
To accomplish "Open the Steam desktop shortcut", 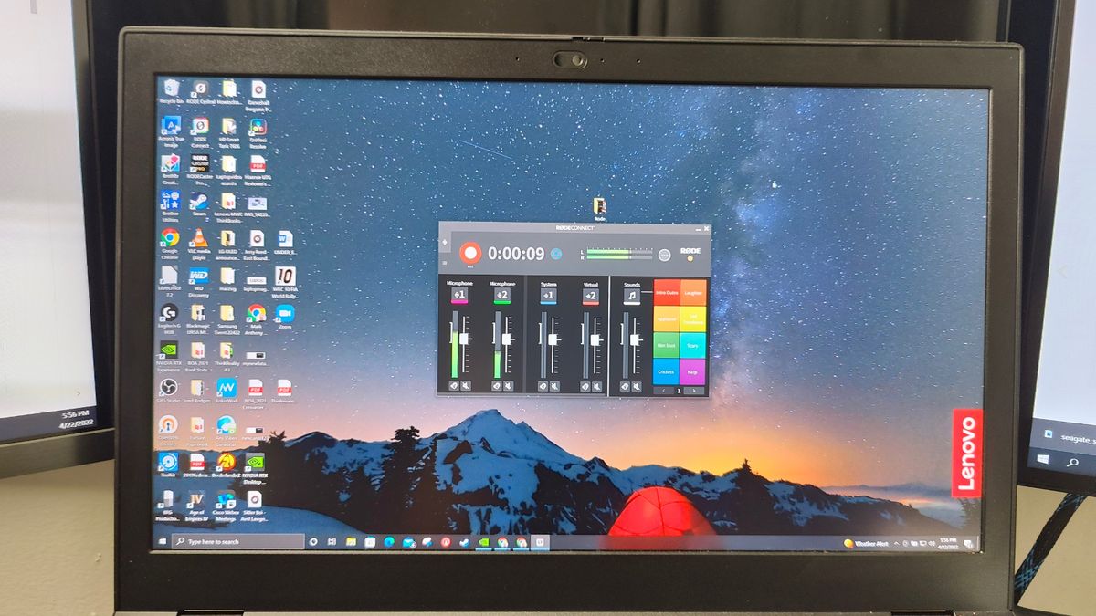I will pos(199,204).
